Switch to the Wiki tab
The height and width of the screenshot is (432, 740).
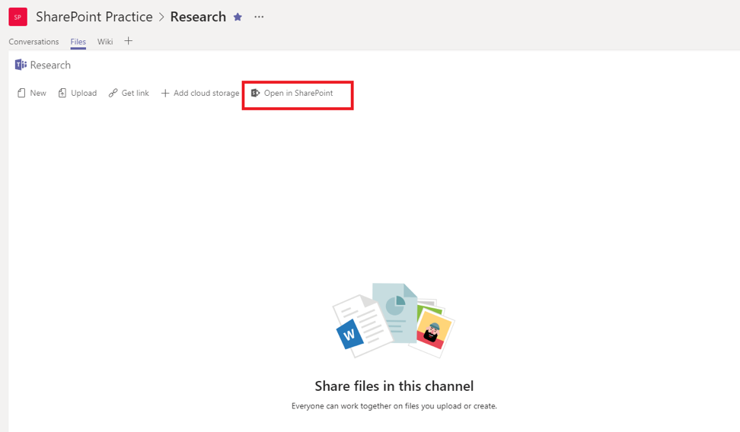click(x=105, y=42)
